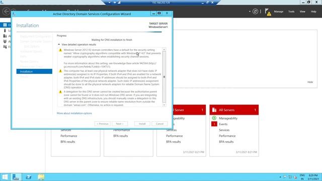Open BPA results in leftmost role tile
This screenshot has height=181, width=322.
point(68,142)
